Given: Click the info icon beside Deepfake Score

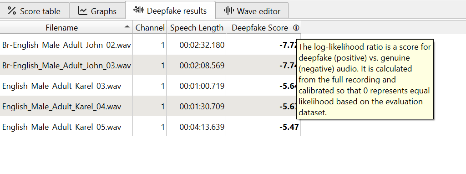Looking at the screenshot, I should pyautogui.click(x=296, y=28).
